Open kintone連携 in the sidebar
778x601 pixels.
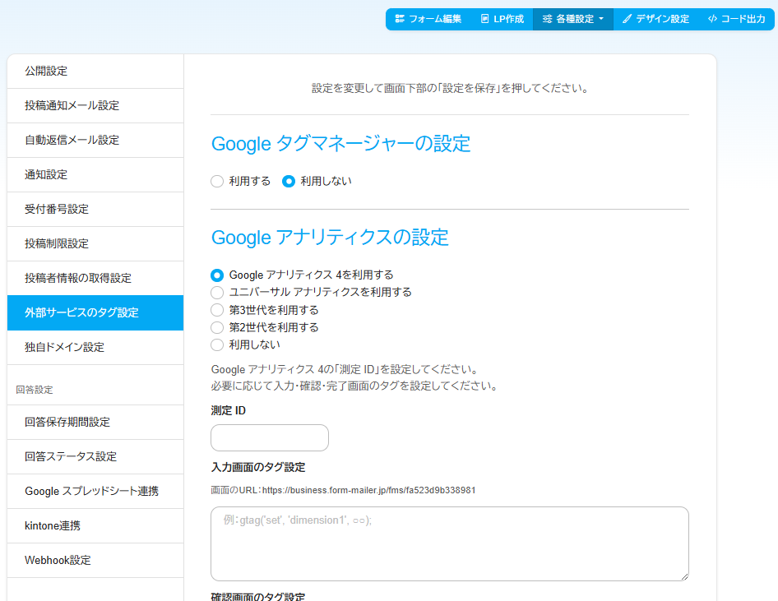pyautogui.click(x=95, y=525)
